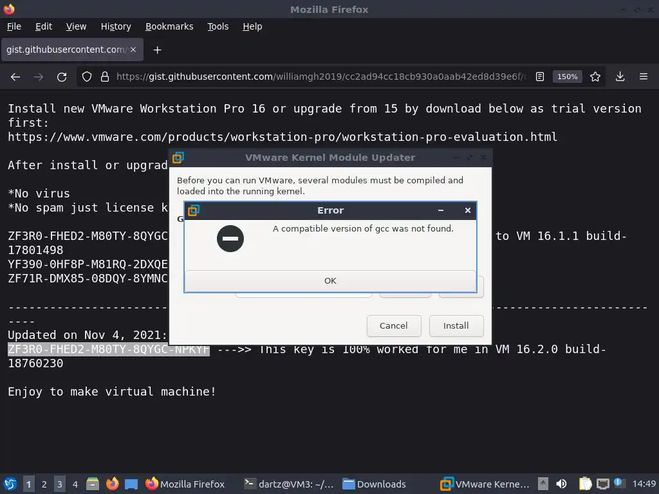659x494 pixels.
Task: Click Install in Kernel Module Updater
Action: [x=456, y=325]
